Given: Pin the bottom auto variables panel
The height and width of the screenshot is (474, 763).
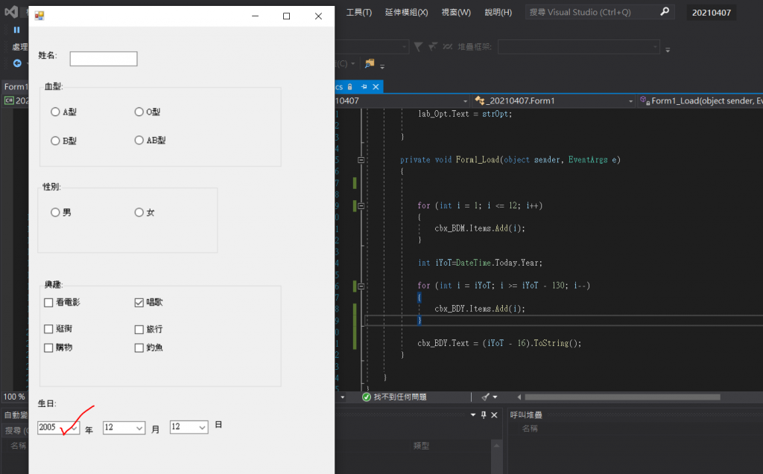Looking at the screenshot, I should pyautogui.click(x=483, y=414).
